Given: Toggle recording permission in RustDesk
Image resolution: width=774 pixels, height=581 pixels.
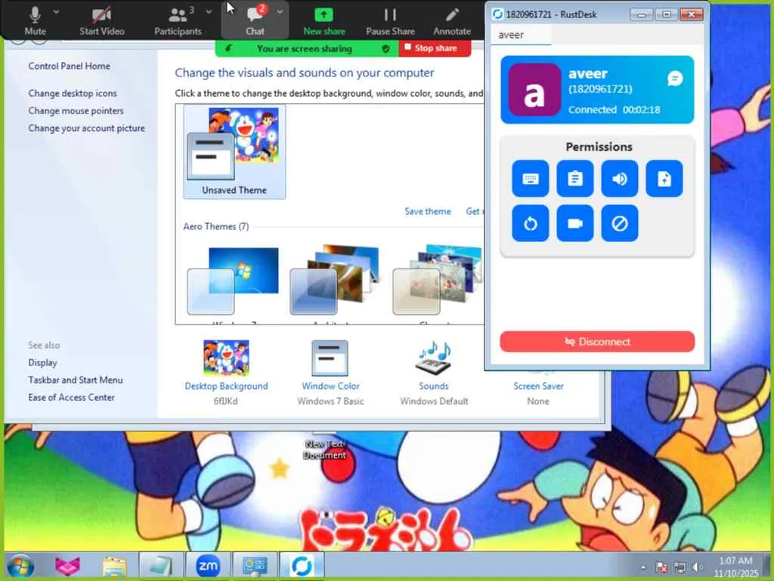Looking at the screenshot, I should pyautogui.click(x=574, y=223).
